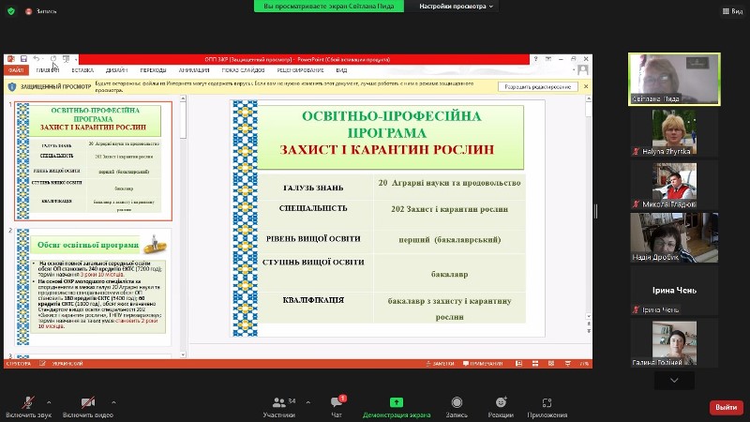Open the 'ПЕРЕХОДЫ' ribbon tab
The width and height of the screenshot is (750, 422).
[153, 70]
